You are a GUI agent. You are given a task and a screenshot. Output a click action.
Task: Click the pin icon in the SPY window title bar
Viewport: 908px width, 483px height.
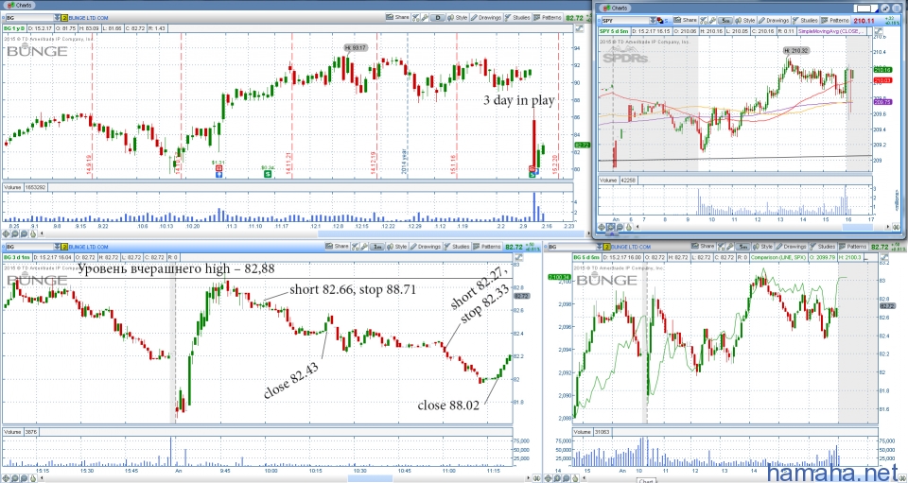coord(885,9)
